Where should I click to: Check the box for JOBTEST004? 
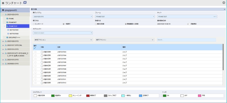tap(35, 55)
